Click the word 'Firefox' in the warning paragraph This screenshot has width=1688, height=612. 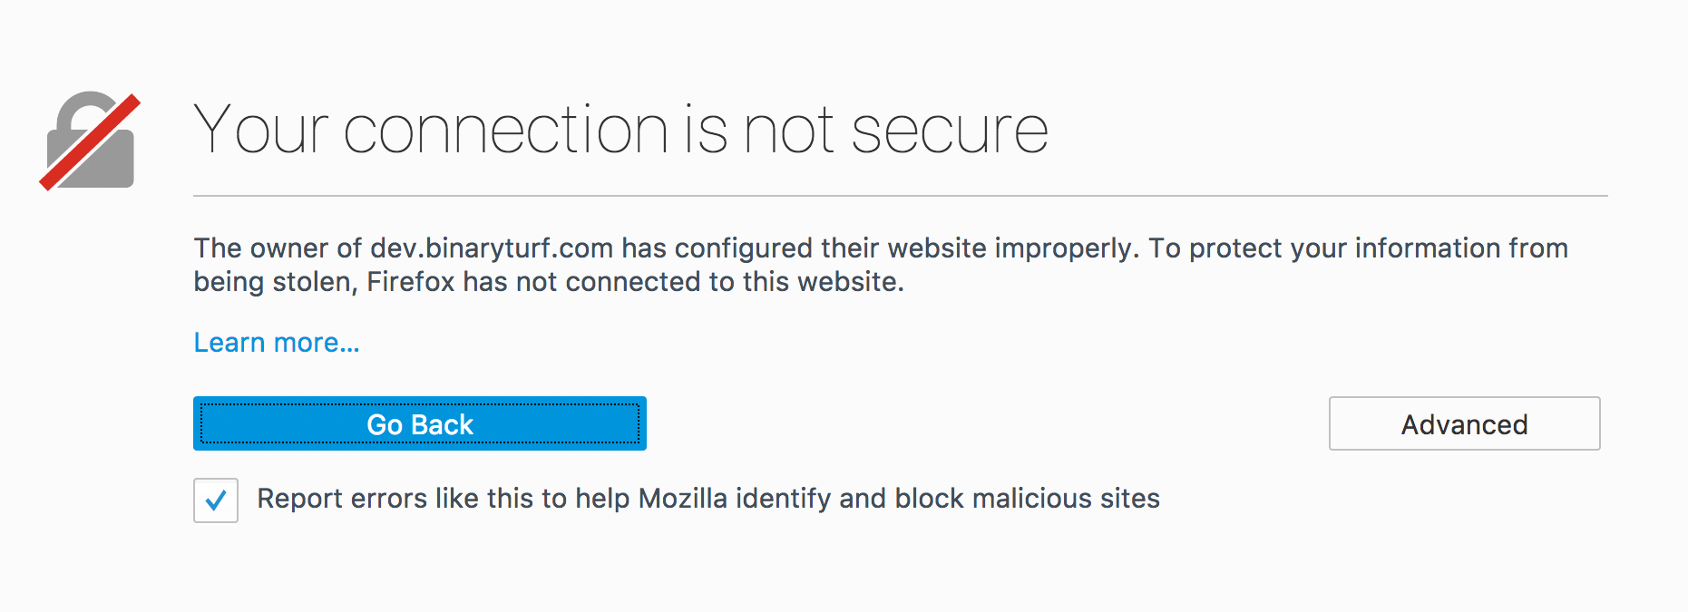click(x=410, y=282)
